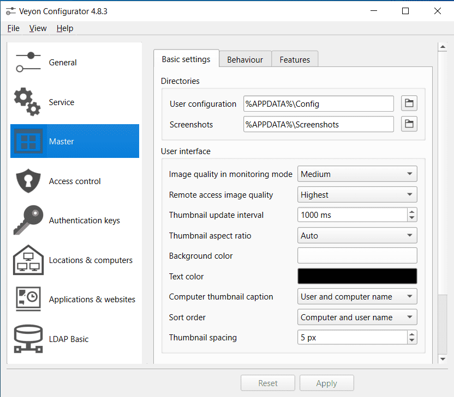The image size is (454, 397).
Task: Open the Computer thumbnail caption dropdown
Action: click(357, 297)
